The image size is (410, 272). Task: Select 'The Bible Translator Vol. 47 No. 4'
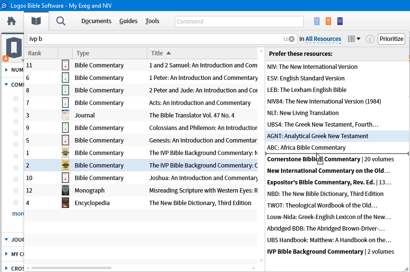[192, 116]
